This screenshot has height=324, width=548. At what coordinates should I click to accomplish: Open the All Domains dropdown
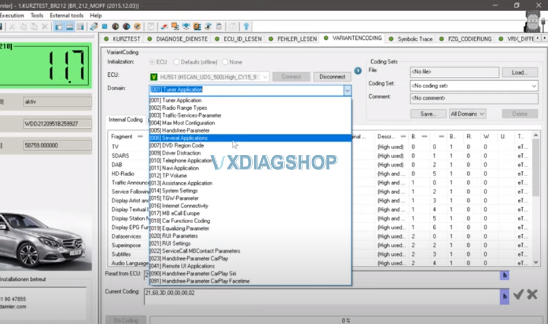467,114
